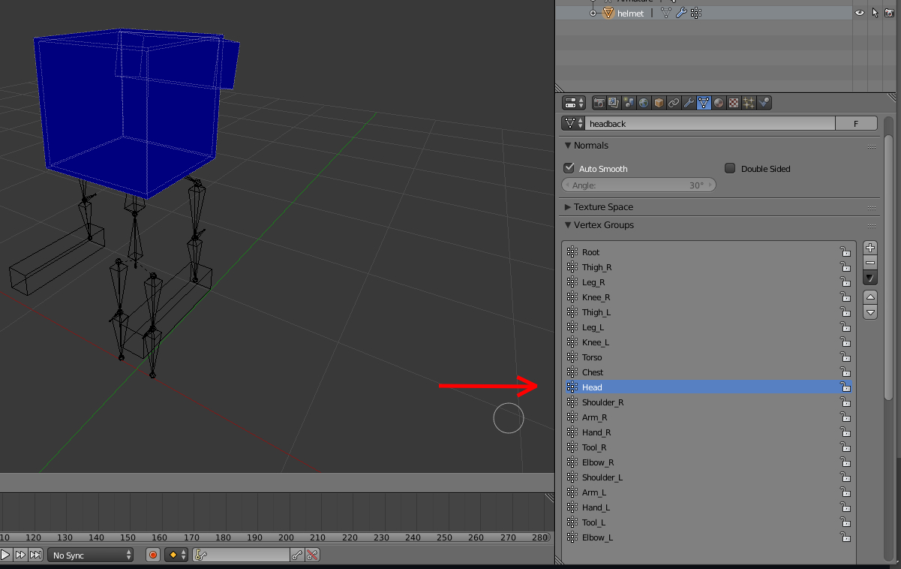The height and width of the screenshot is (569, 901).
Task: Open mesh data-block browse dropdown beside headback
Action: [x=574, y=123]
